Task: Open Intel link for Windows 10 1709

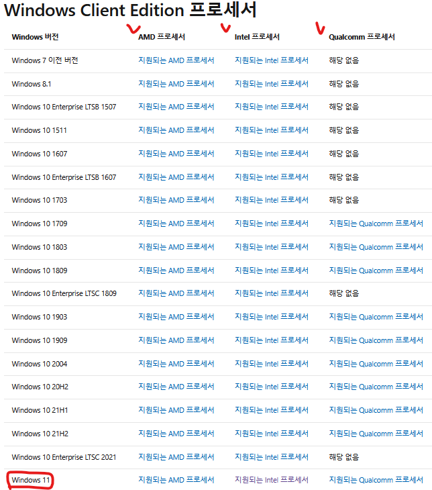Action: point(272,224)
